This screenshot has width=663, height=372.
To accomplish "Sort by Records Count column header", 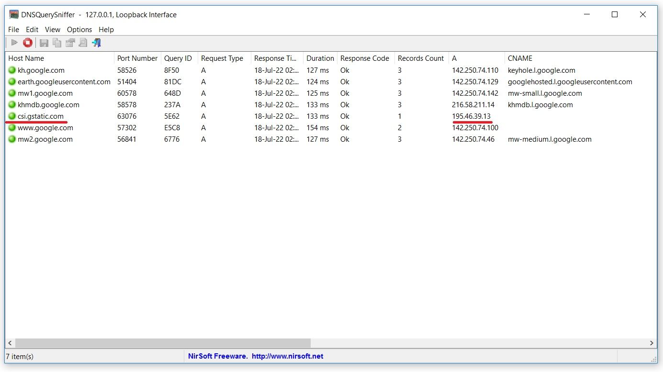I will (x=422, y=58).
